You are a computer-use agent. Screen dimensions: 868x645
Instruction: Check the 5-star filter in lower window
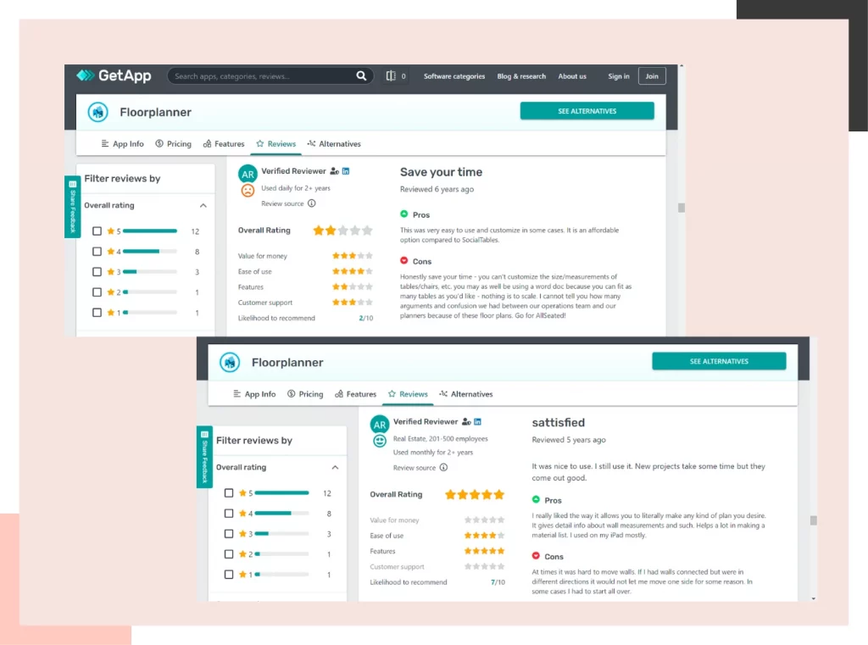click(229, 492)
